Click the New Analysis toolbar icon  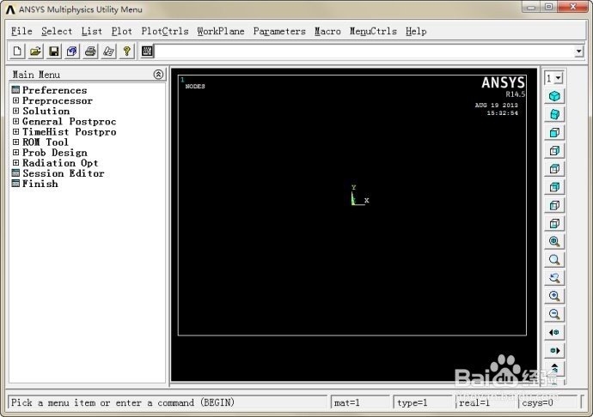17,51
